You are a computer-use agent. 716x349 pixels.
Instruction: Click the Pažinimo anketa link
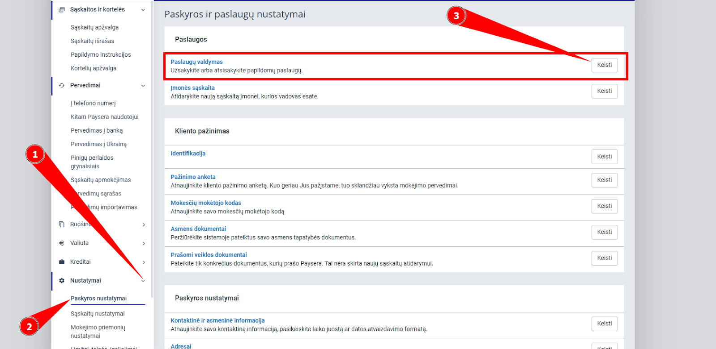[x=193, y=177]
